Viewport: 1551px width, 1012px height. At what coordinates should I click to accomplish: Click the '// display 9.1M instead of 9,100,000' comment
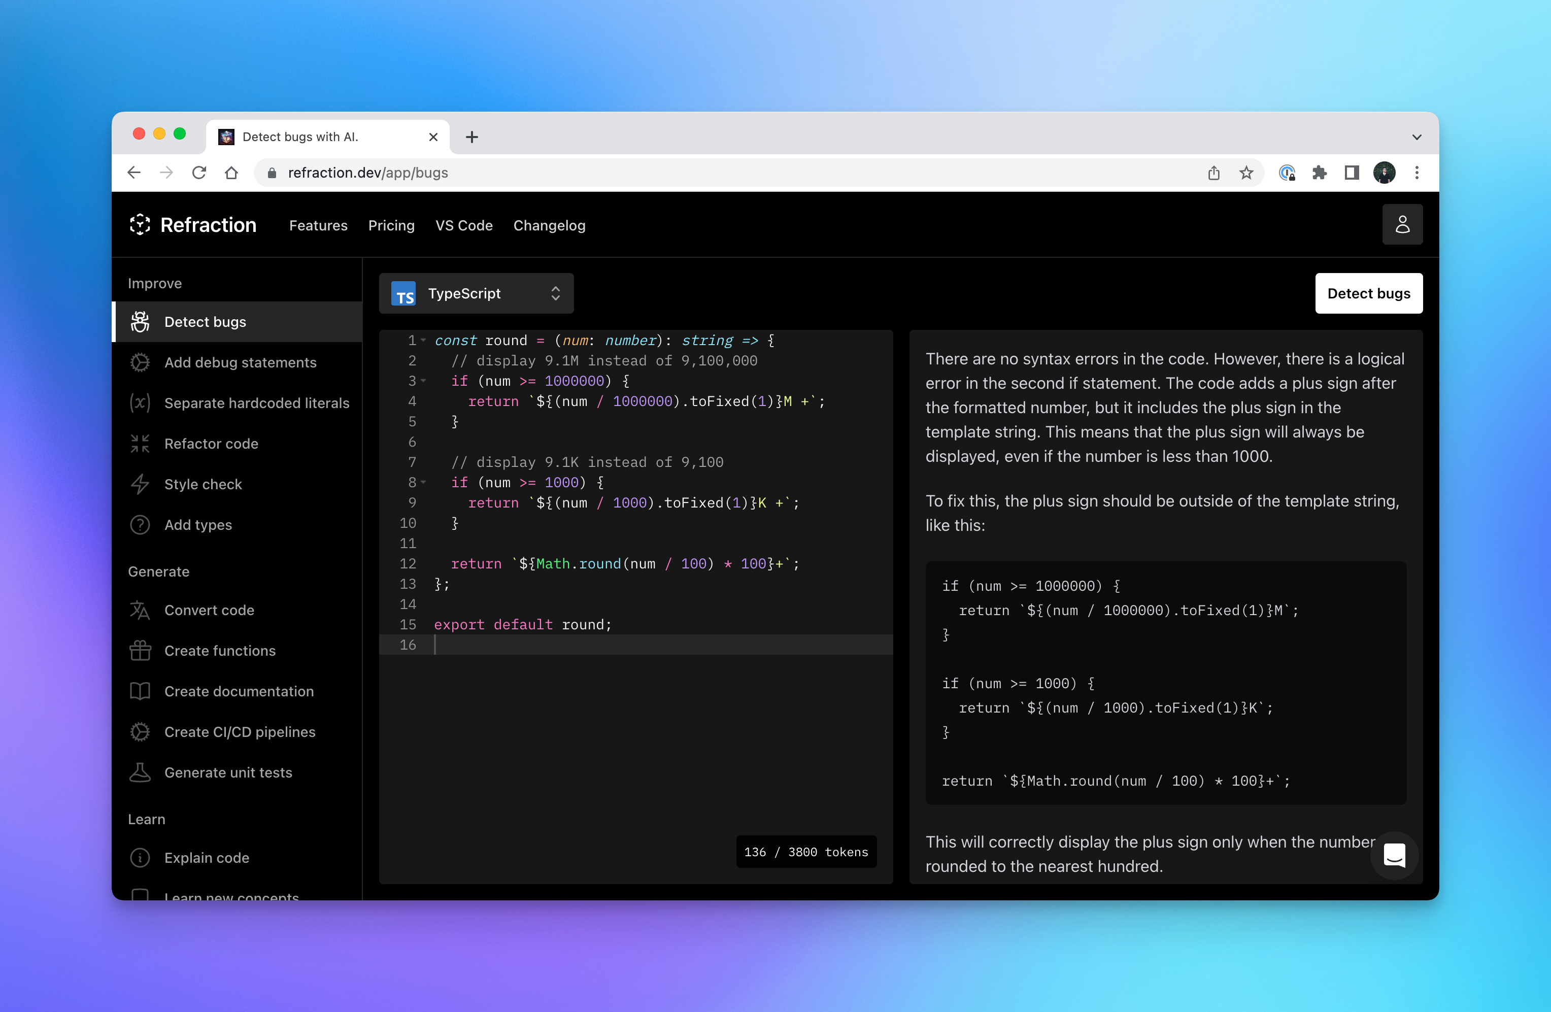click(x=604, y=360)
